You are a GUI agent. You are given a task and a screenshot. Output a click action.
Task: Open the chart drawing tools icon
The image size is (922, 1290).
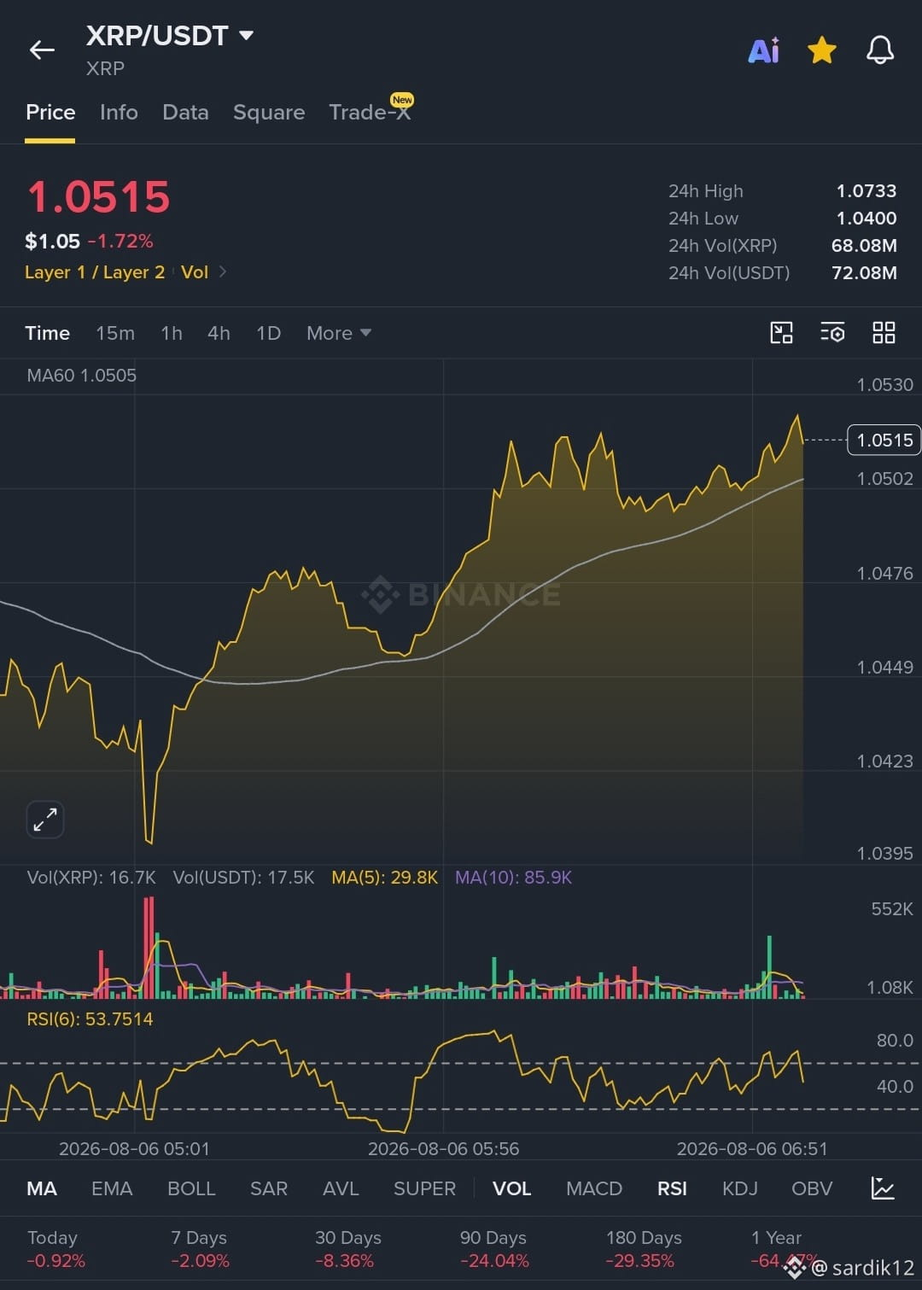coord(781,333)
